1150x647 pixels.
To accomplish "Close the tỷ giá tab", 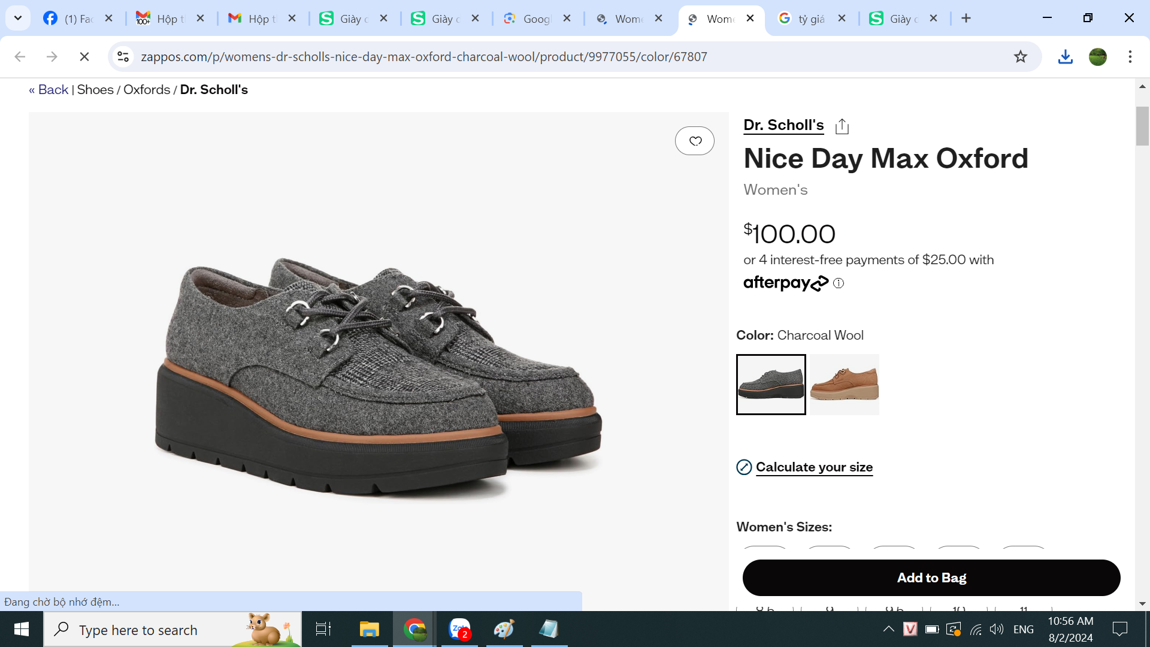I will (x=842, y=19).
